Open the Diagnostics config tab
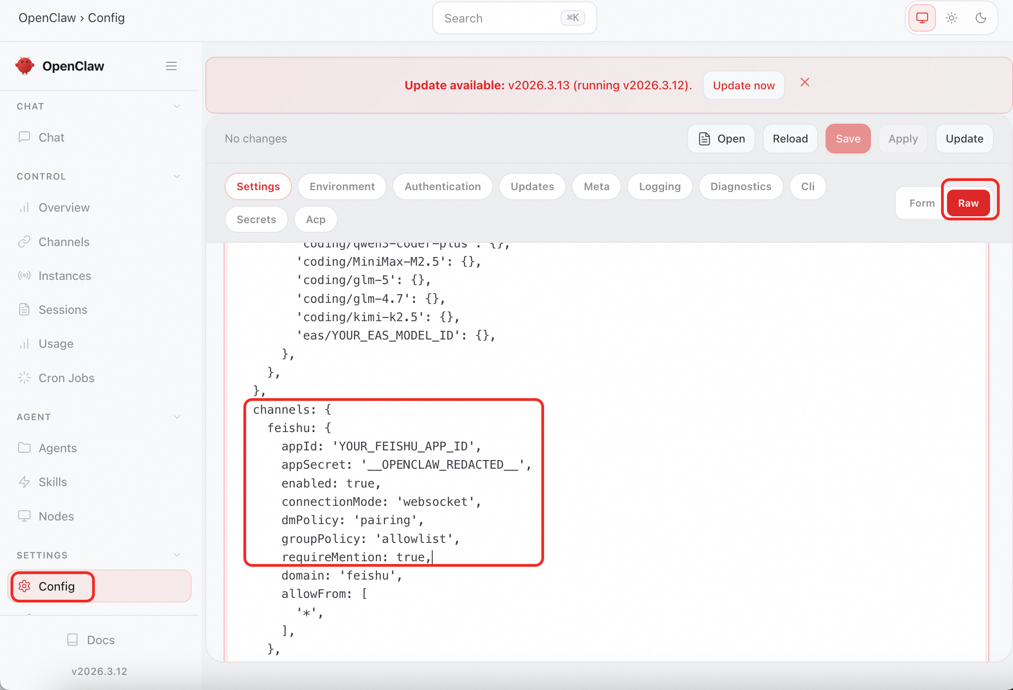 [x=741, y=186]
